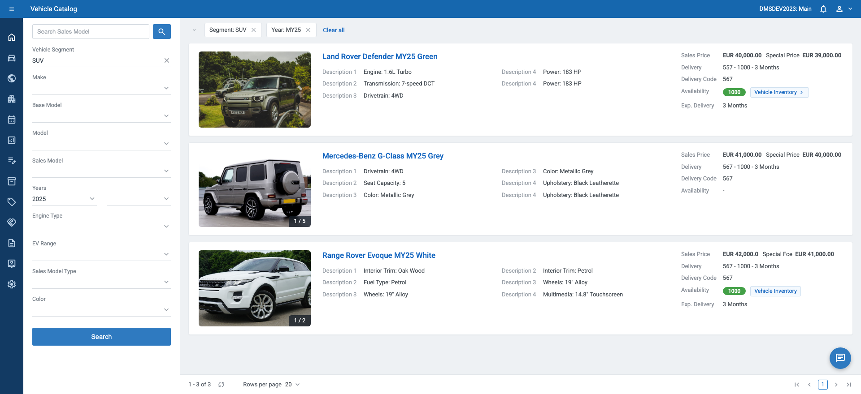Image resolution: width=861 pixels, height=394 pixels.
Task: Click the Vehicle Catalog title
Action: (54, 9)
